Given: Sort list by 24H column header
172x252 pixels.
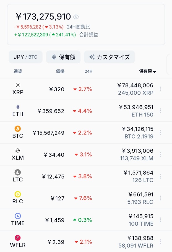Looking at the screenshot, I should click(88, 71).
